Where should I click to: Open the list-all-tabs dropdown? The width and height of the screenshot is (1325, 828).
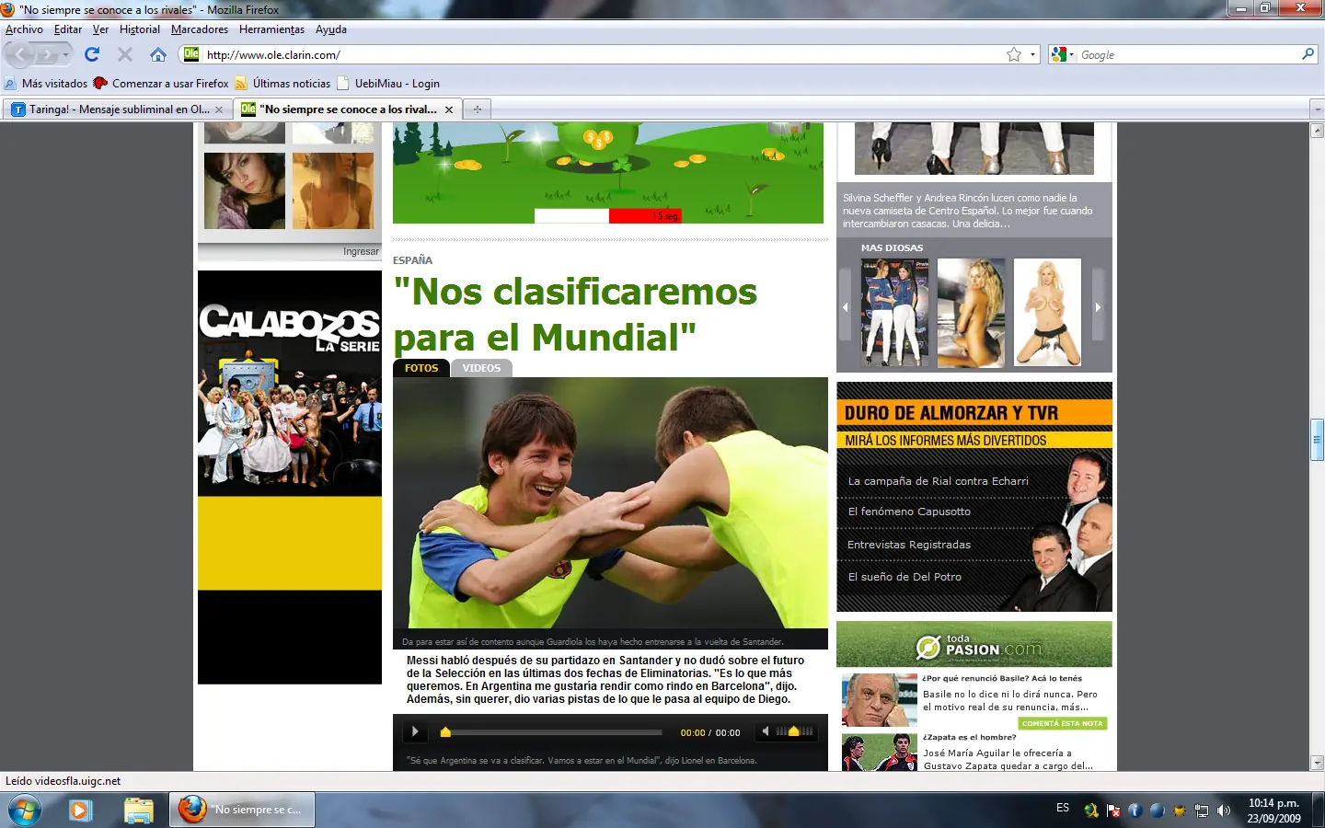coord(1316,109)
